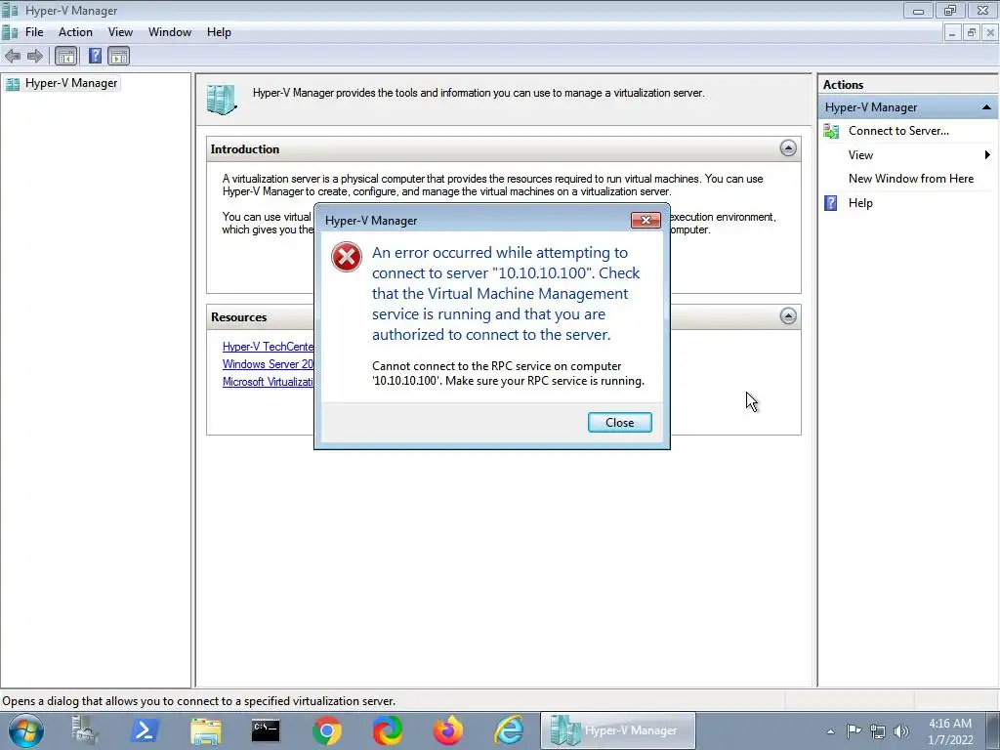Collapse the Introduction section

788,148
